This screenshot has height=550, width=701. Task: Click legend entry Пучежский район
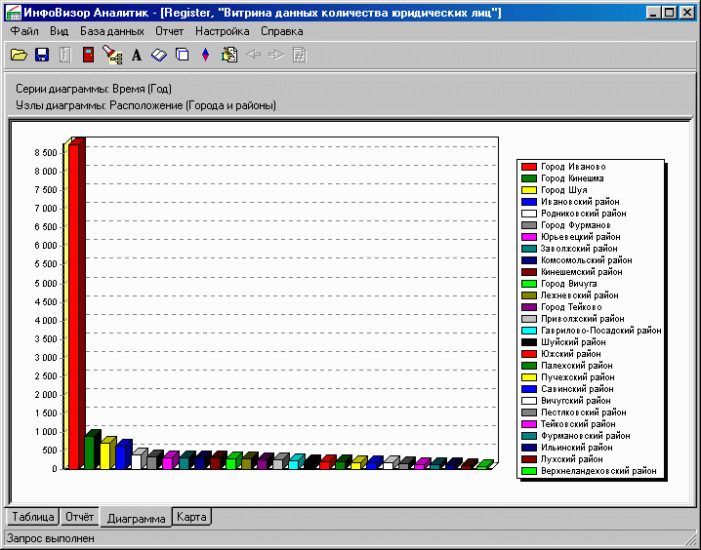(578, 377)
